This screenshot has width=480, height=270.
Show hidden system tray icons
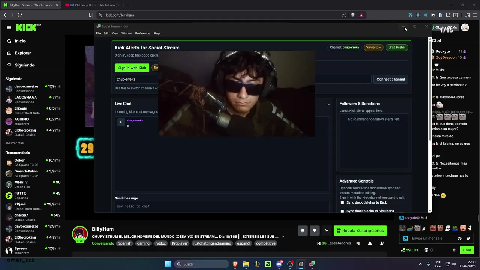[420, 264]
